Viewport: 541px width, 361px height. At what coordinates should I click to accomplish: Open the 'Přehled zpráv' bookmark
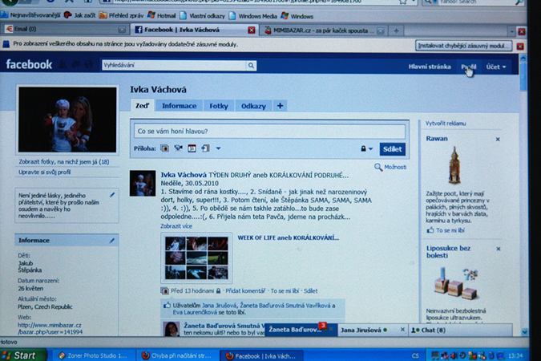coord(121,15)
